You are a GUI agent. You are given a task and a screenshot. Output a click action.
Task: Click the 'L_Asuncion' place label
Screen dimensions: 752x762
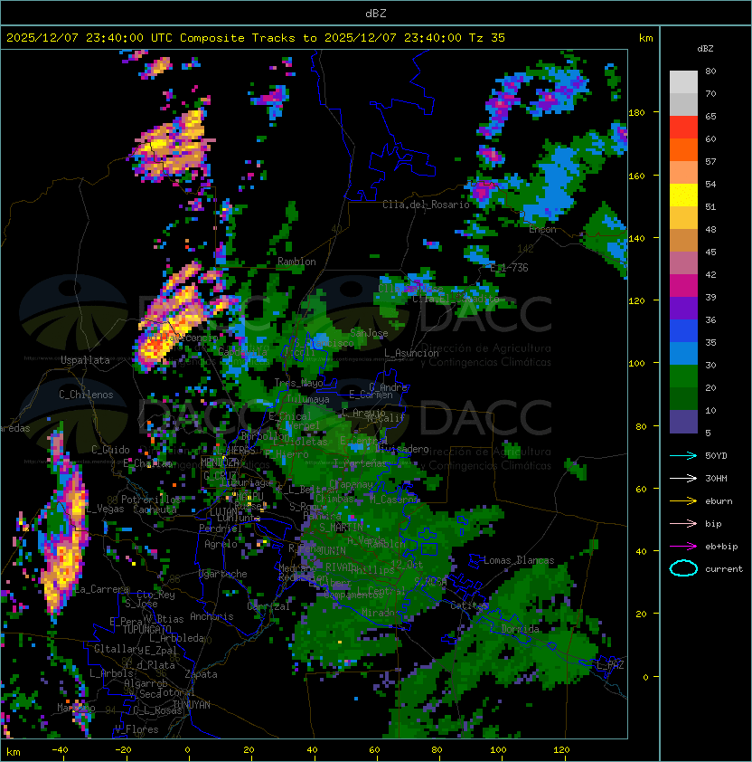pyautogui.click(x=411, y=353)
